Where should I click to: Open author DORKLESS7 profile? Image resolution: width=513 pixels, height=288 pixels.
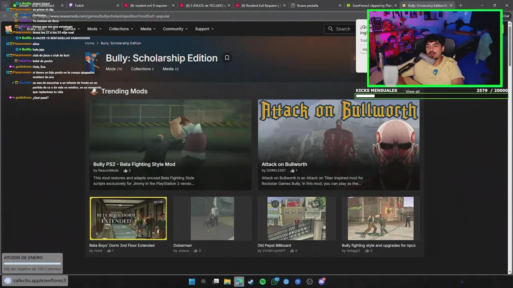click(x=276, y=170)
